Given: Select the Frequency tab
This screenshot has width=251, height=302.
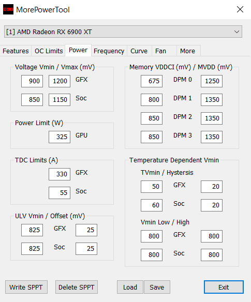Looking at the screenshot, I should click(109, 51).
